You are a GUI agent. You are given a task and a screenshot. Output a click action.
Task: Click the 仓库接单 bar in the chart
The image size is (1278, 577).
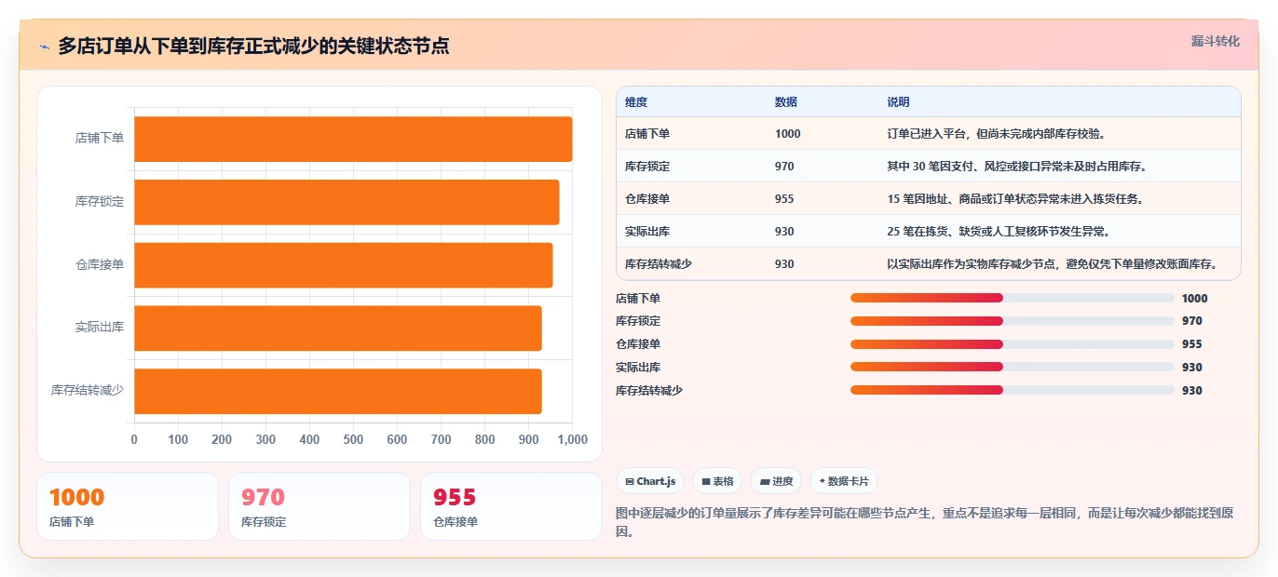(344, 265)
